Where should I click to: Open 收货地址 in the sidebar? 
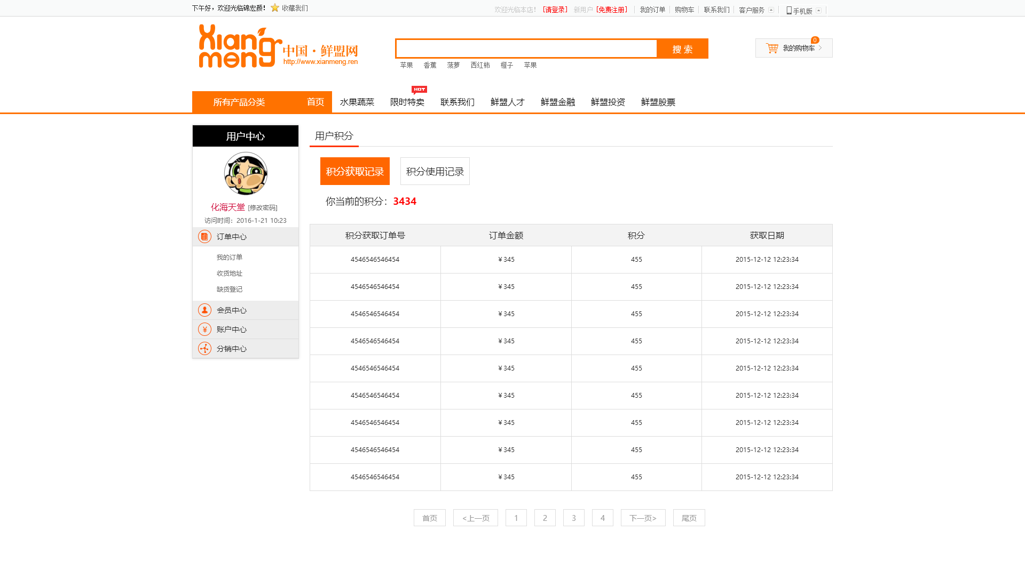[x=230, y=274]
